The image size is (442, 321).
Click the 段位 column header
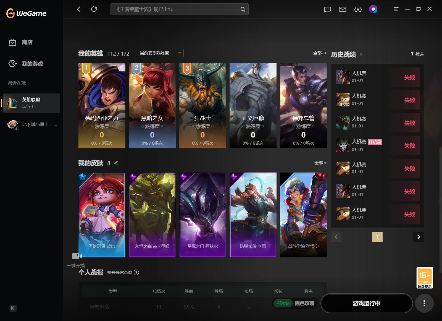click(278, 291)
